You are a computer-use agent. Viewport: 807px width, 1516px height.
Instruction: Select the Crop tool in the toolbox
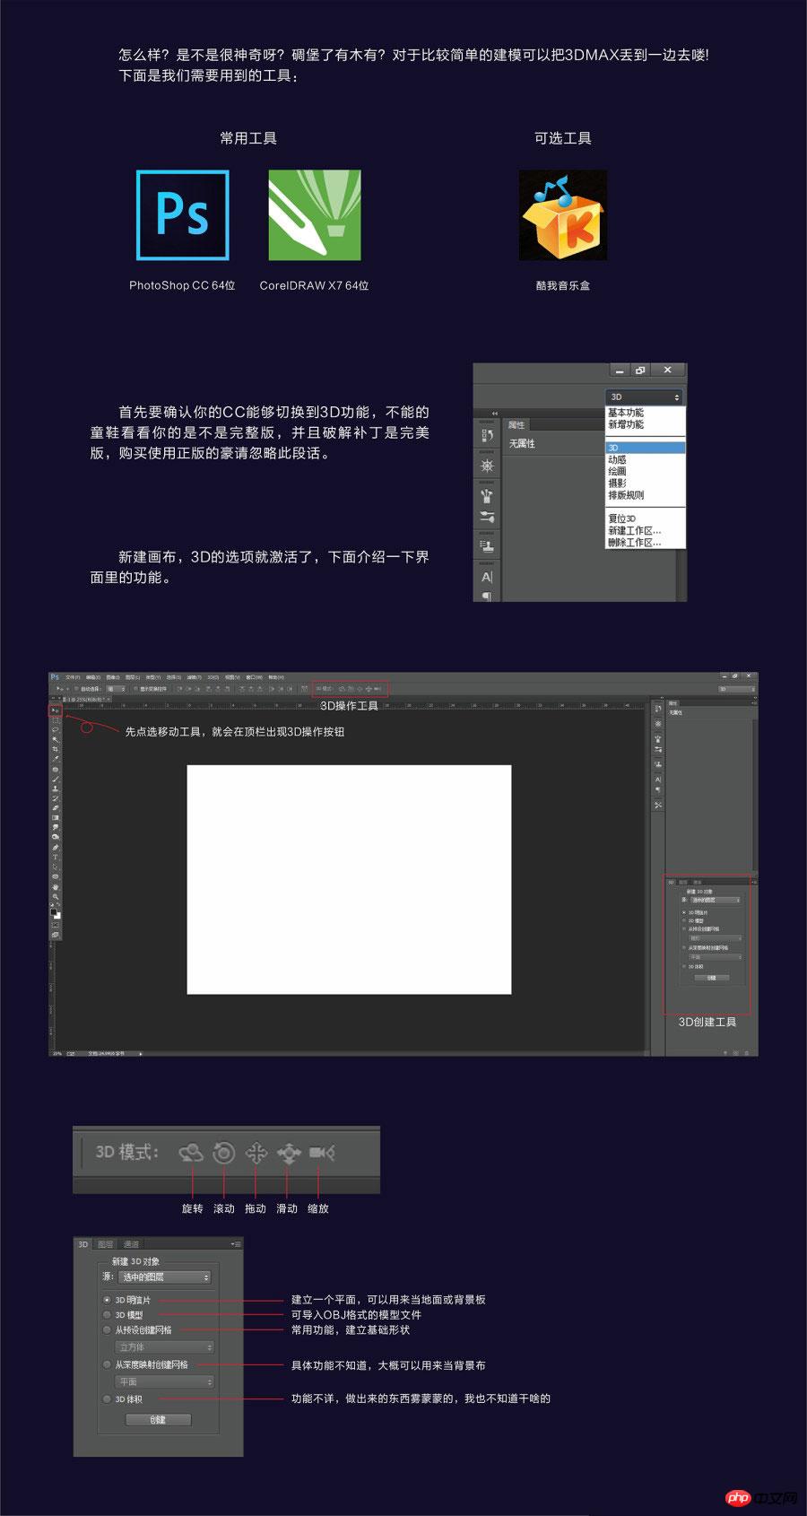tap(56, 749)
